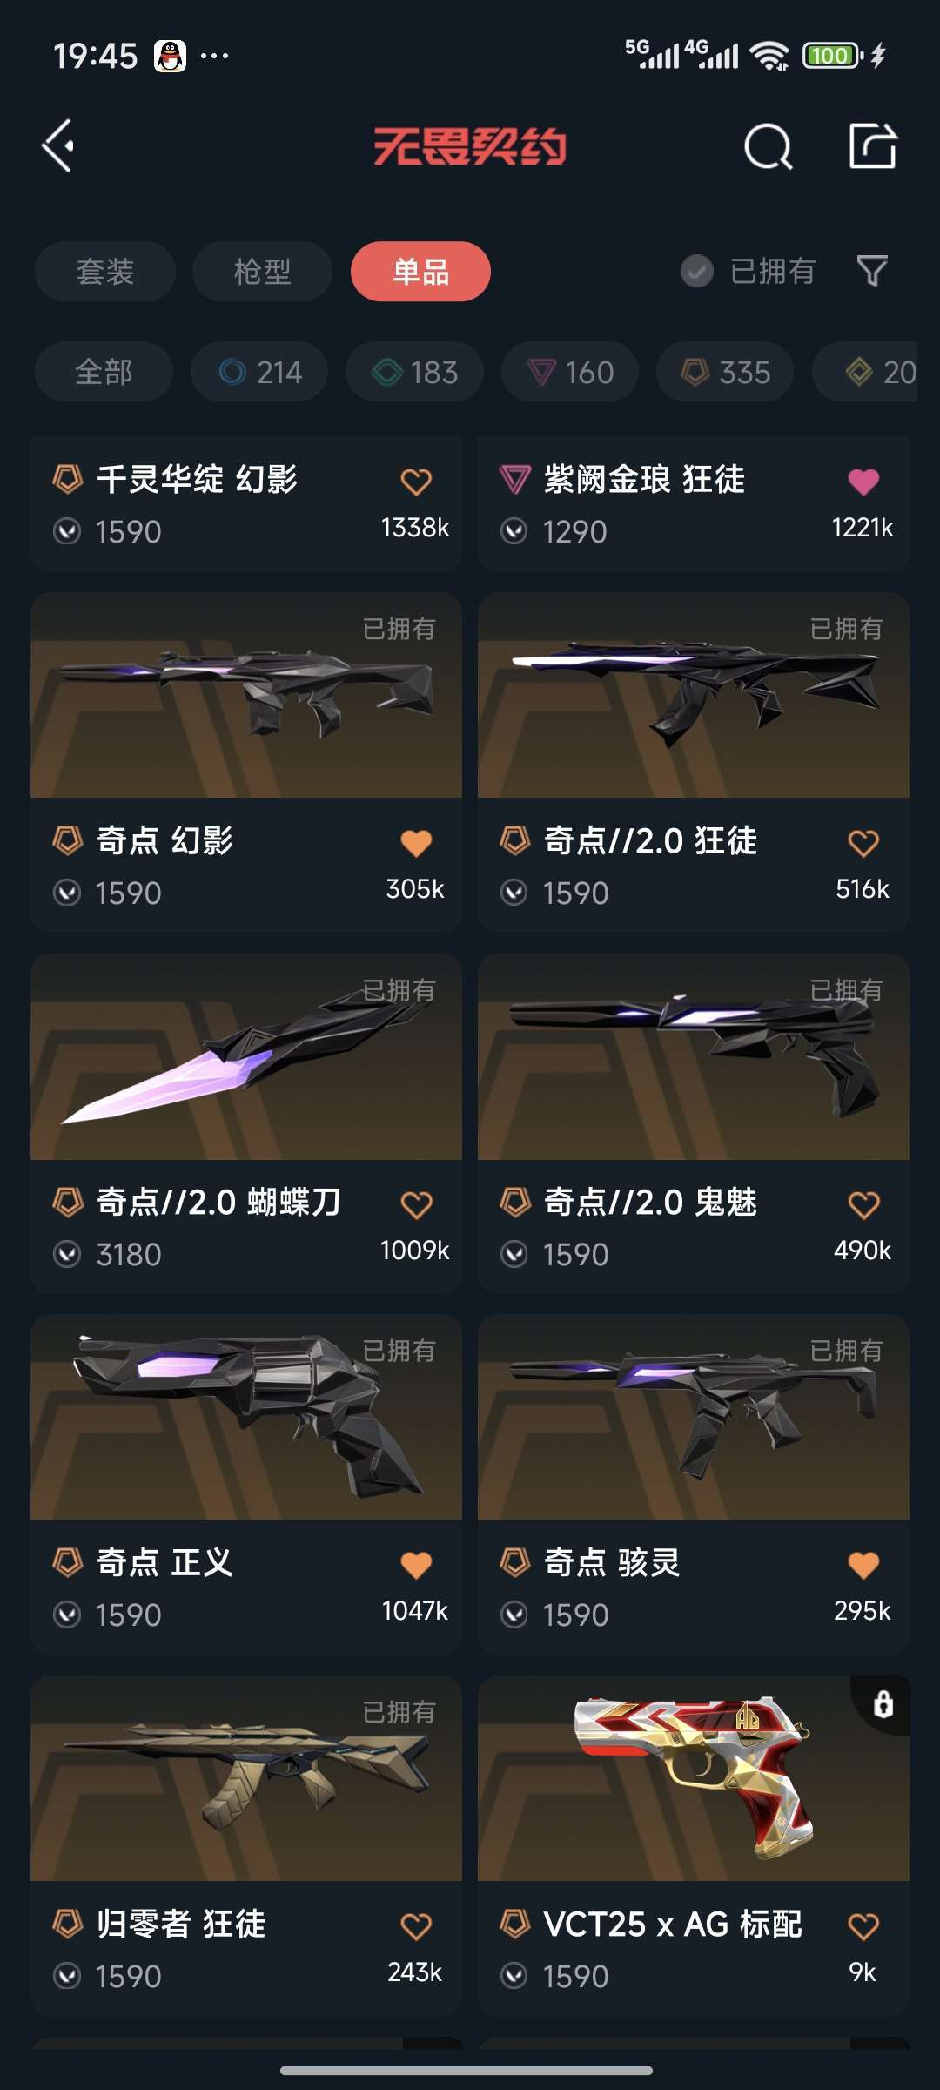Toggle the 已拥有 owned-only checkbox
Image resolution: width=940 pixels, height=2090 pixels.
click(696, 271)
